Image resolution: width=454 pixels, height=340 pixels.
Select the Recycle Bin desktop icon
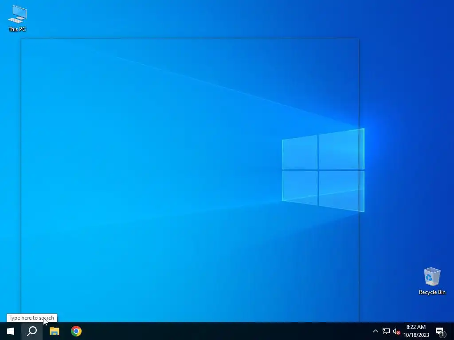tap(432, 281)
